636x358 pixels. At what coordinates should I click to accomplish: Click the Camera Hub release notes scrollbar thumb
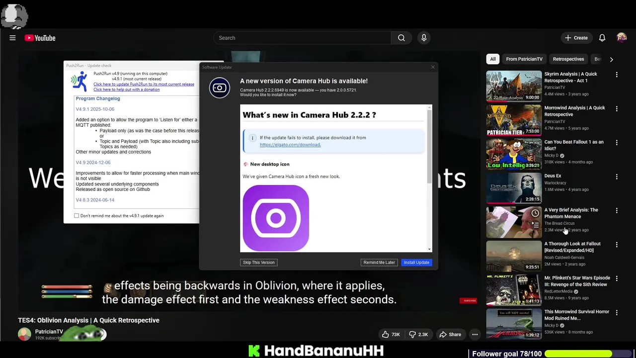point(430,147)
